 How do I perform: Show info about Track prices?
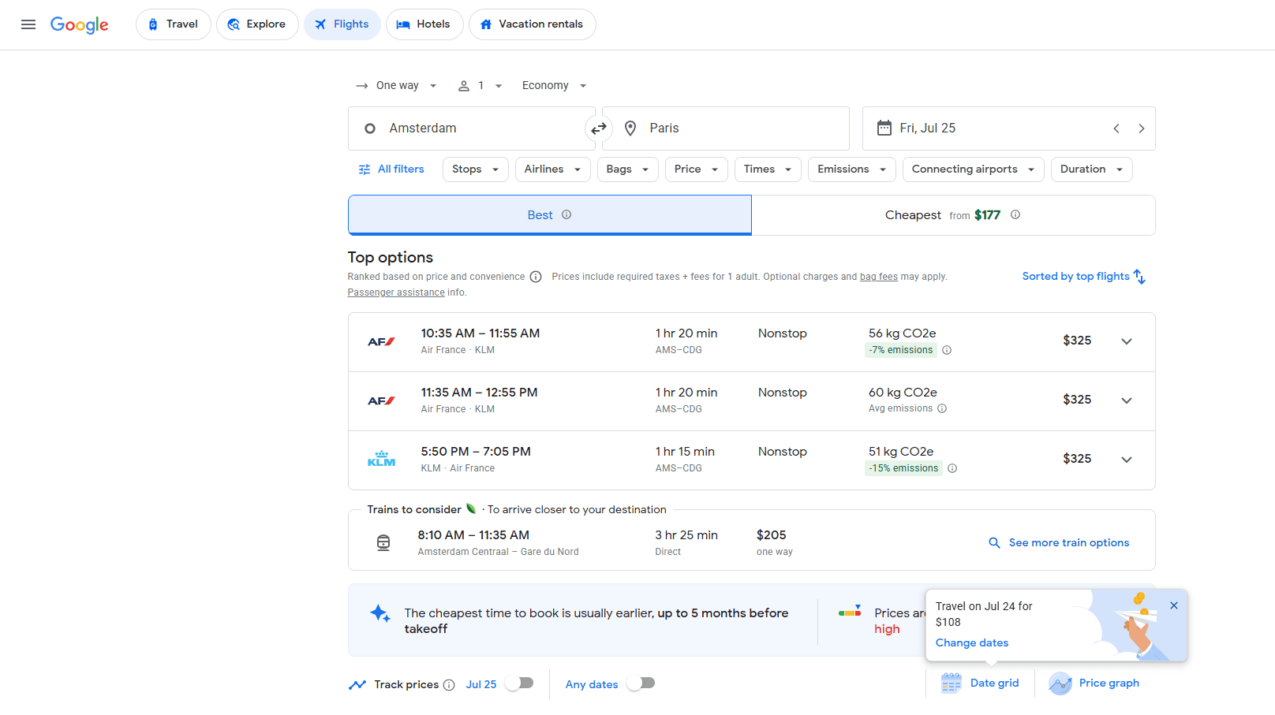[449, 685]
